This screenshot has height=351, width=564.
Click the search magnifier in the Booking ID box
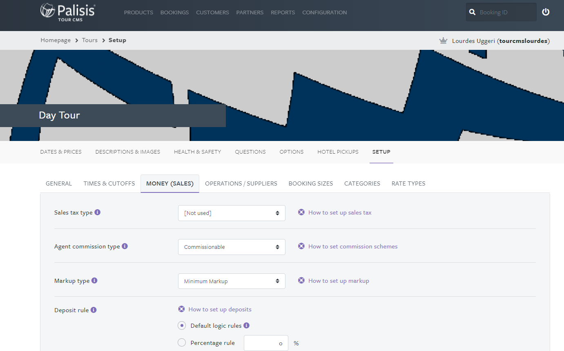coord(472,12)
